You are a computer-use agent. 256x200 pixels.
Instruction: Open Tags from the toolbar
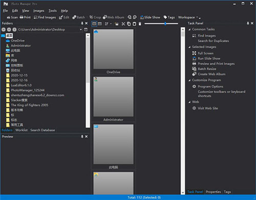[169, 17]
